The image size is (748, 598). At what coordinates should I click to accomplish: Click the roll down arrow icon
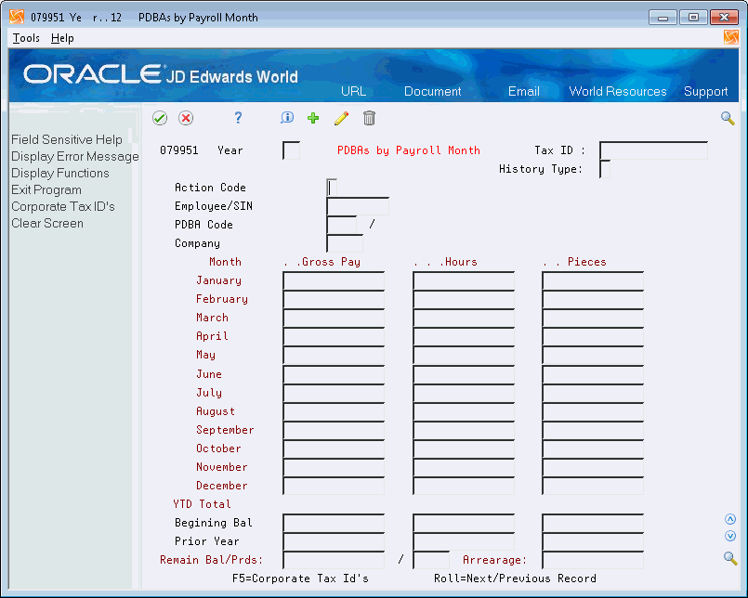coord(729,536)
